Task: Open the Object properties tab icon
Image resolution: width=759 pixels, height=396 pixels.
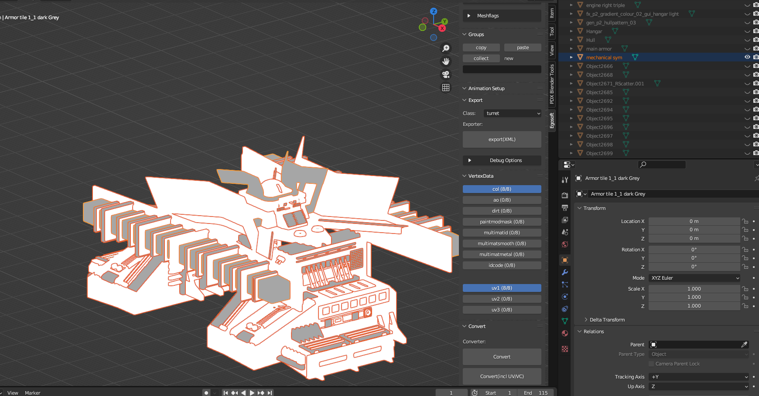Action: 565,260
